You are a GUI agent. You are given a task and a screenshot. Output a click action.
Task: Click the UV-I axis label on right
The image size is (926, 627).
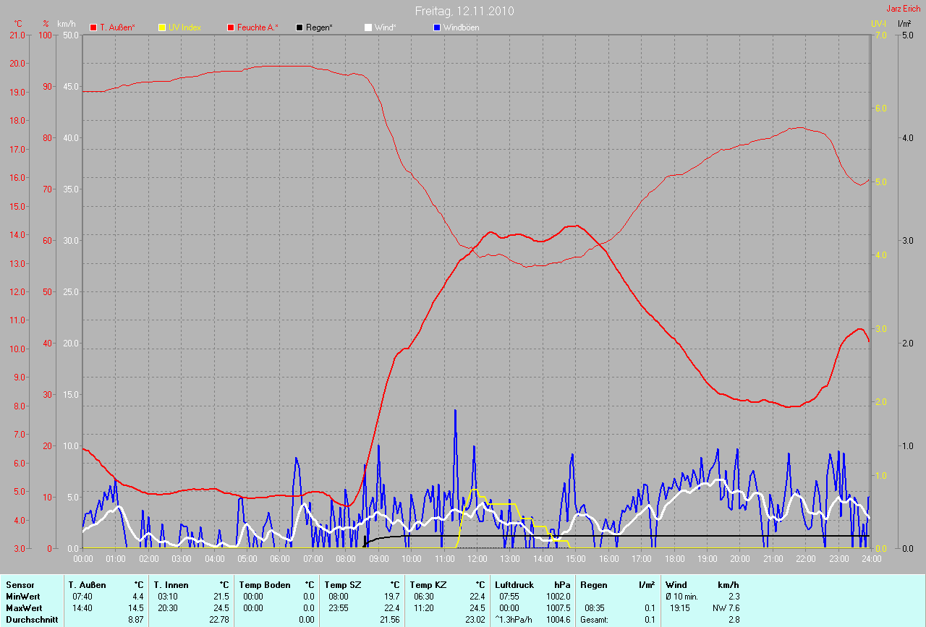tap(878, 24)
